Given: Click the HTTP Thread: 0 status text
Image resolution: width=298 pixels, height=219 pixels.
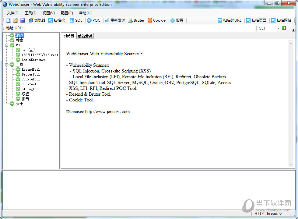Looking at the screenshot, I should tap(268, 214).
